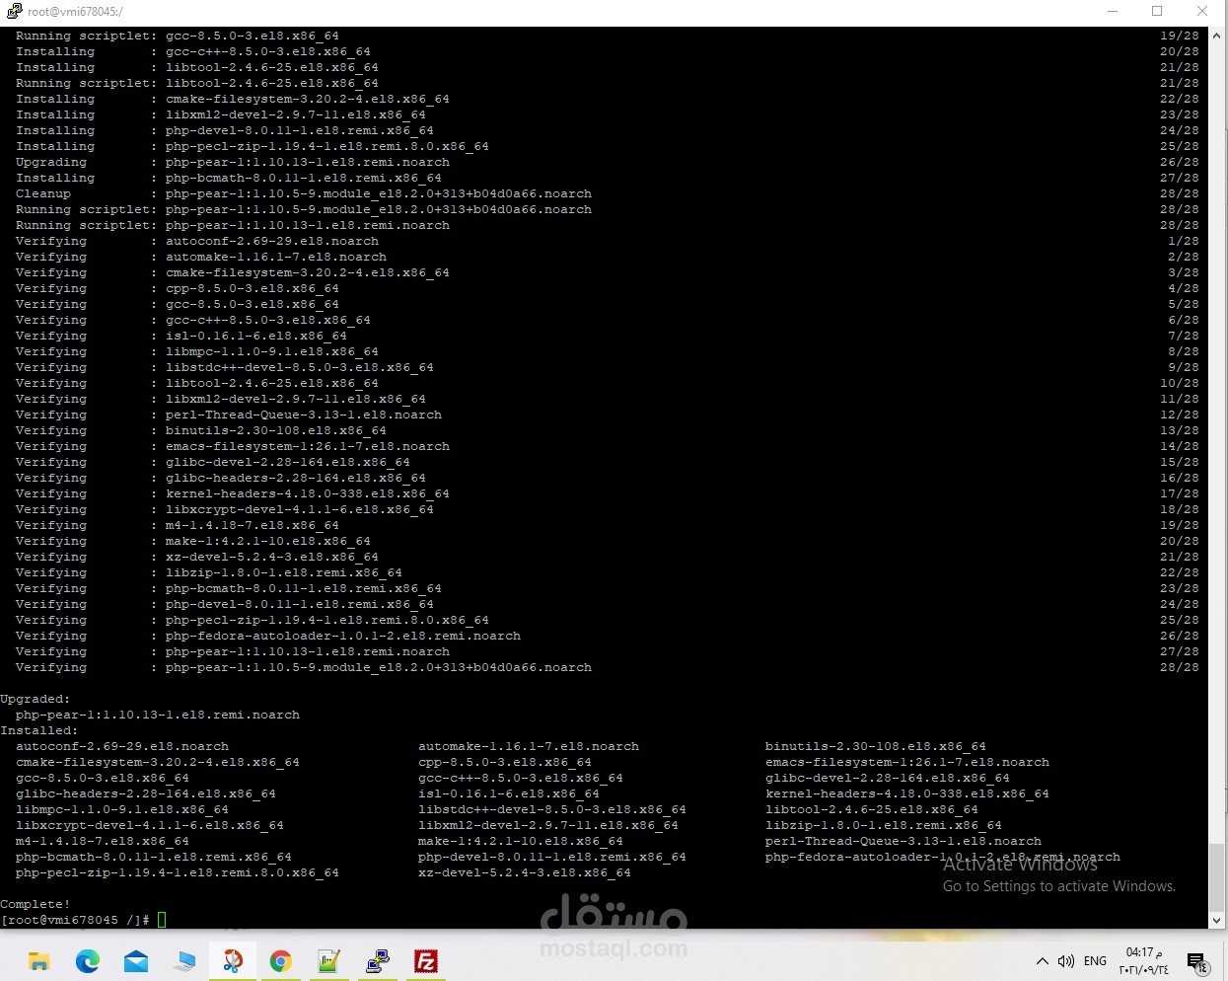1228x981 pixels.
Task: Click 'libtool-2.4.6-25.el8.x86_64' in the Installed list
Action: click(872, 809)
